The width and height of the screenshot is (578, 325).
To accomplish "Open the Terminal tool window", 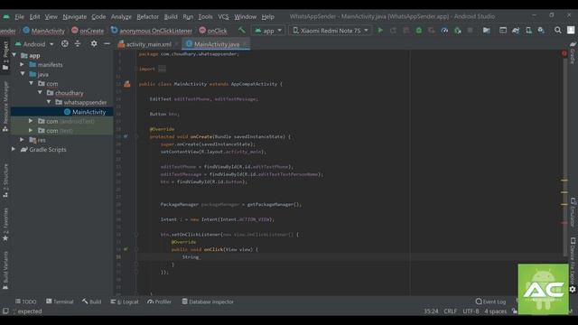I will [60, 302].
